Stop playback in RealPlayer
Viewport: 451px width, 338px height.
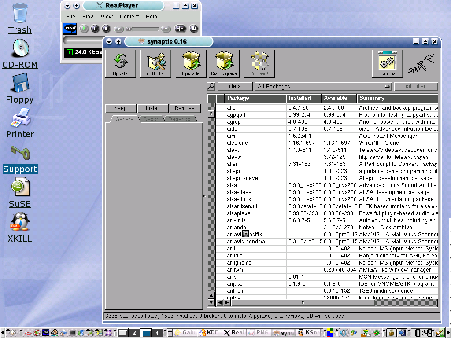pyautogui.click(x=106, y=29)
